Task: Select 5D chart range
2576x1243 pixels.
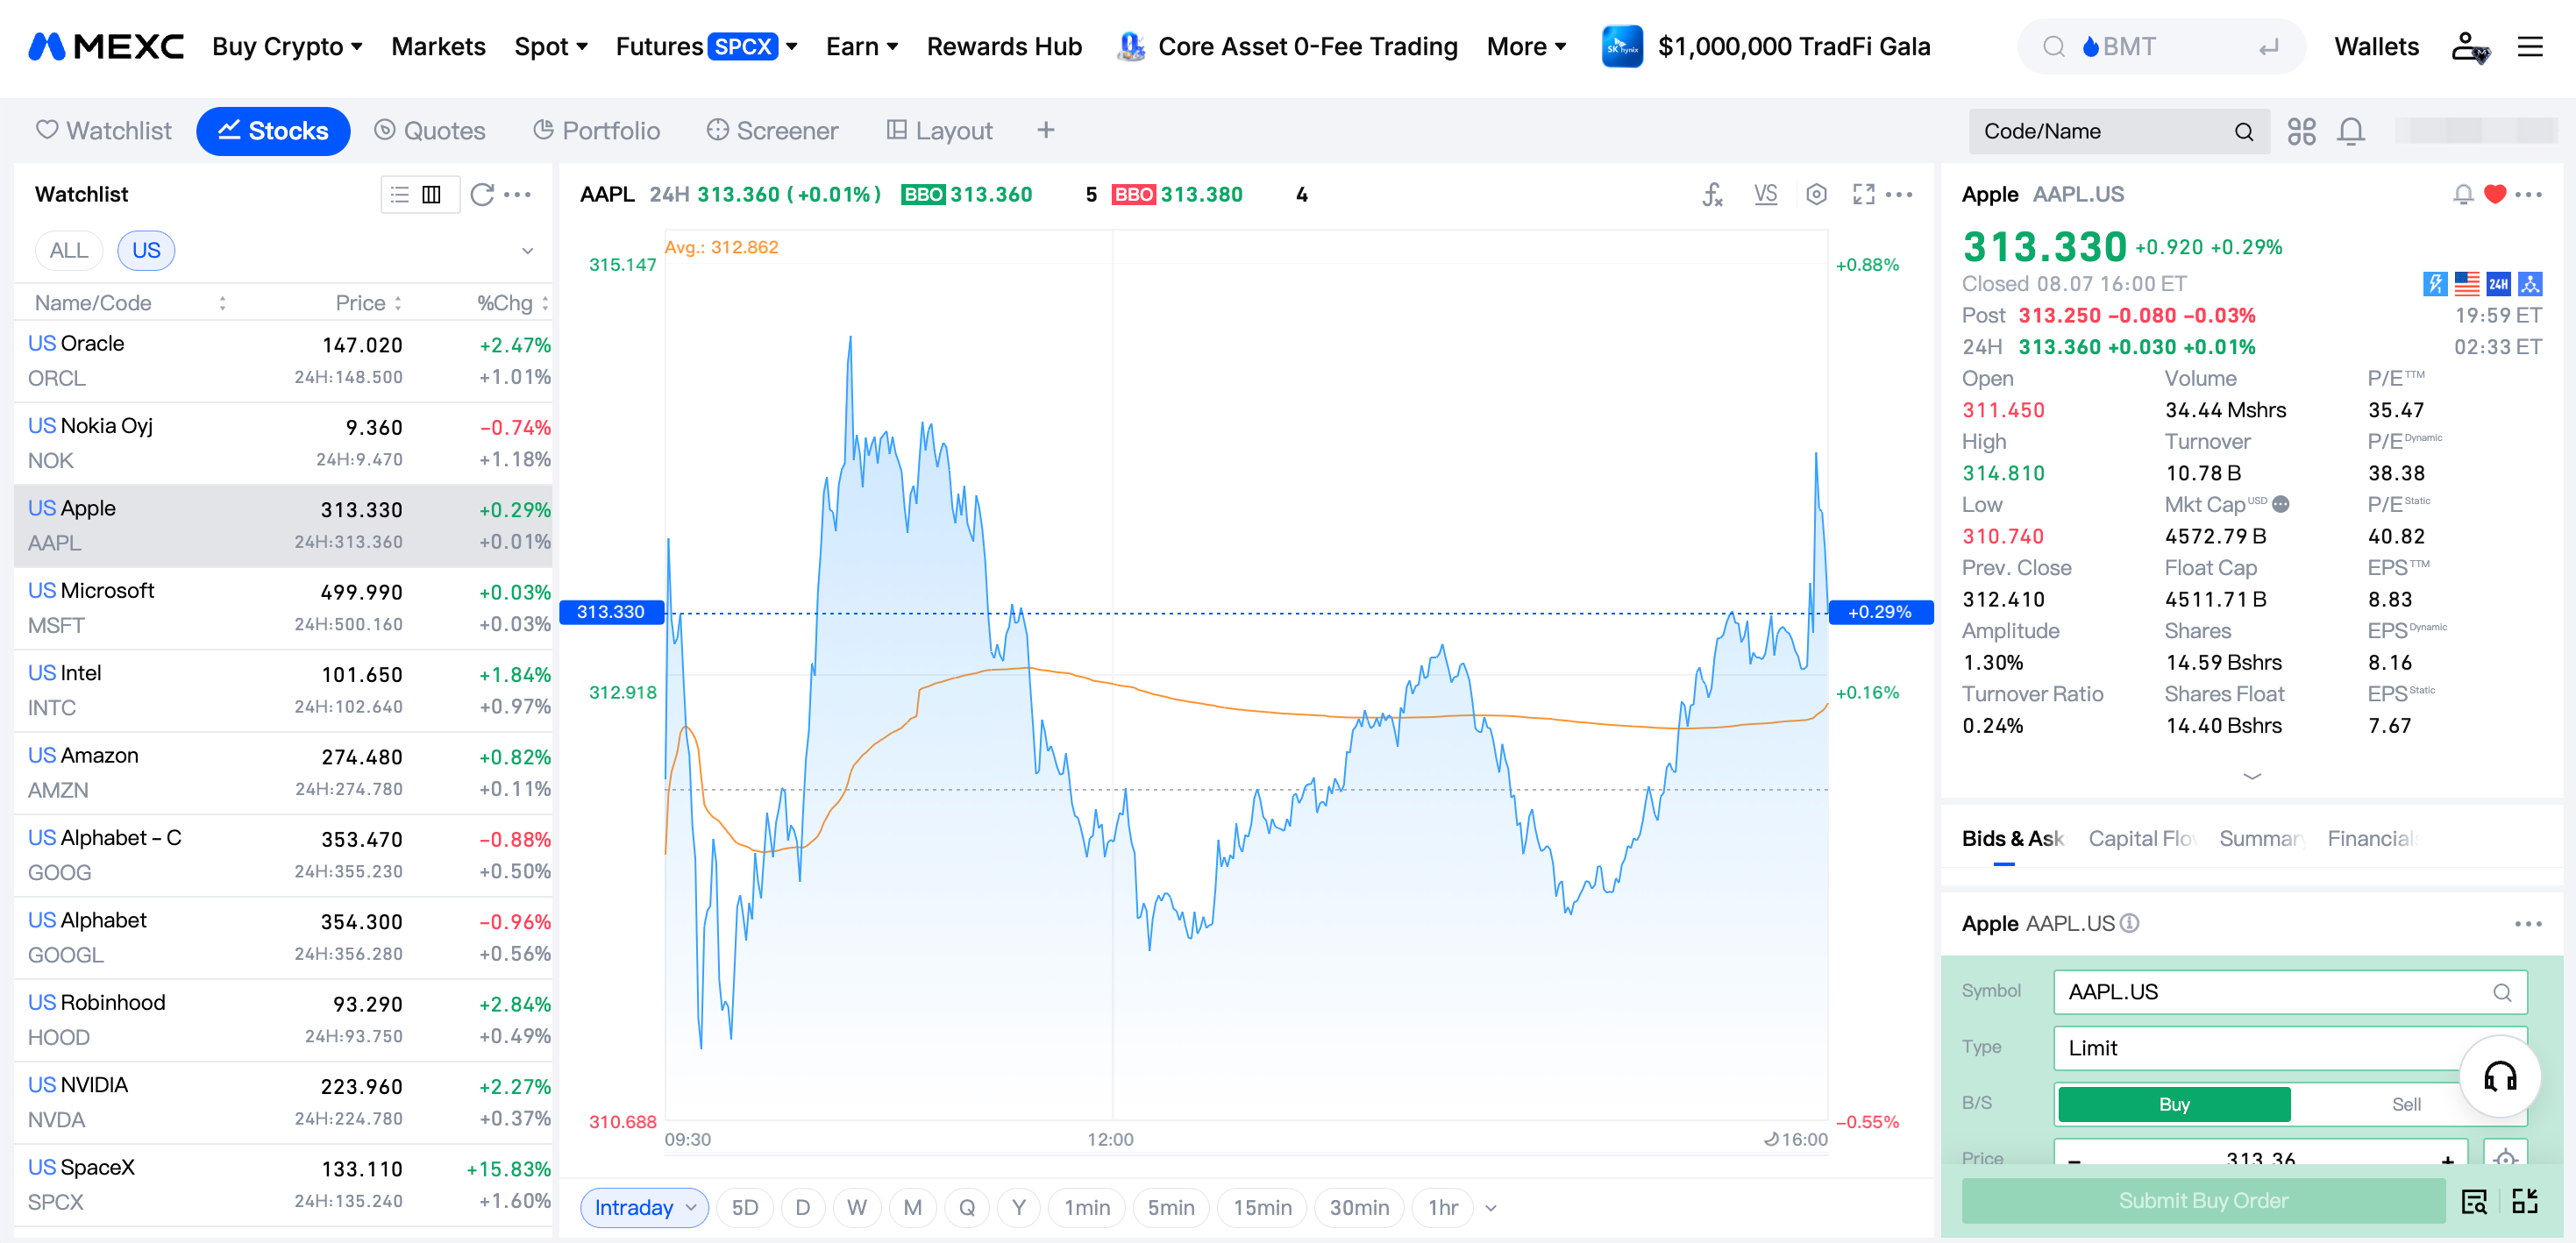Action: pos(745,1208)
